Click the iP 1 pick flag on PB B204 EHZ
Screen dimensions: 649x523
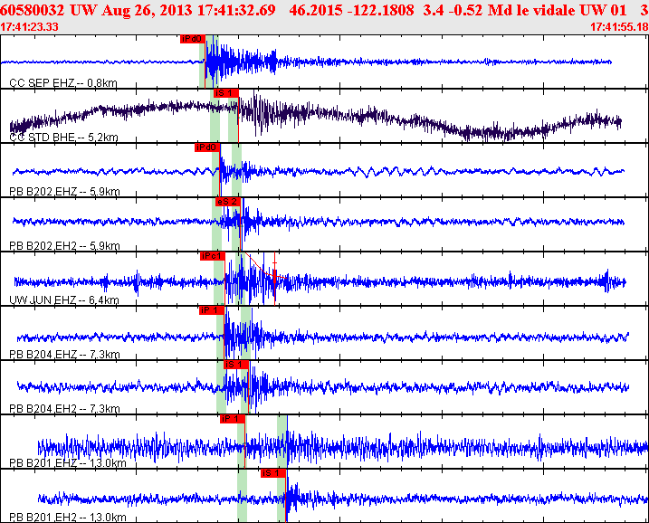212,310
